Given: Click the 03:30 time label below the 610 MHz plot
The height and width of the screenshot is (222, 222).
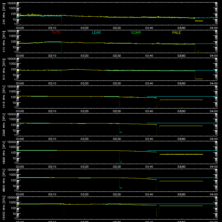Looking at the screenshot, I should (117, 84).
